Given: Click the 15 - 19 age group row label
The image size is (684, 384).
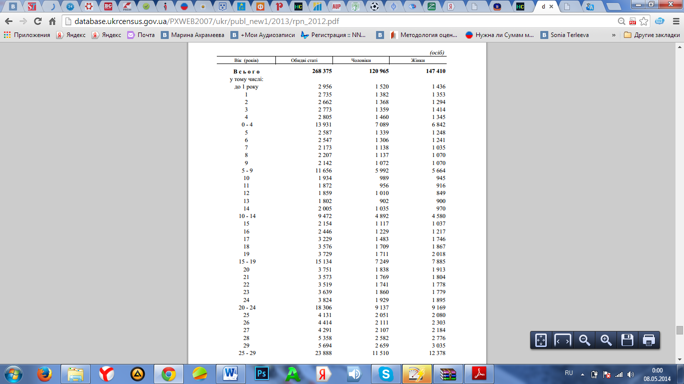Looking at the screenshot, I should [x=247, y=261].
